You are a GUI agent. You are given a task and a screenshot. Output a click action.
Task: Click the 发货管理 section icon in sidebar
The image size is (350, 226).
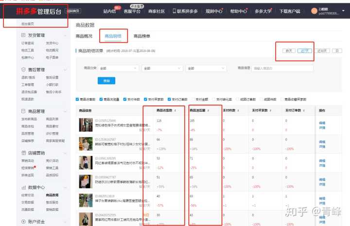point(23,35)
